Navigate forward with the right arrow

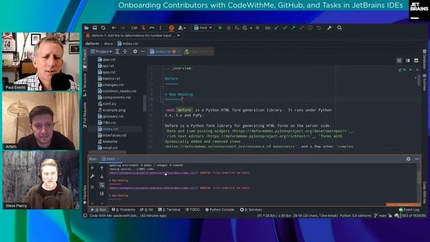122,28
